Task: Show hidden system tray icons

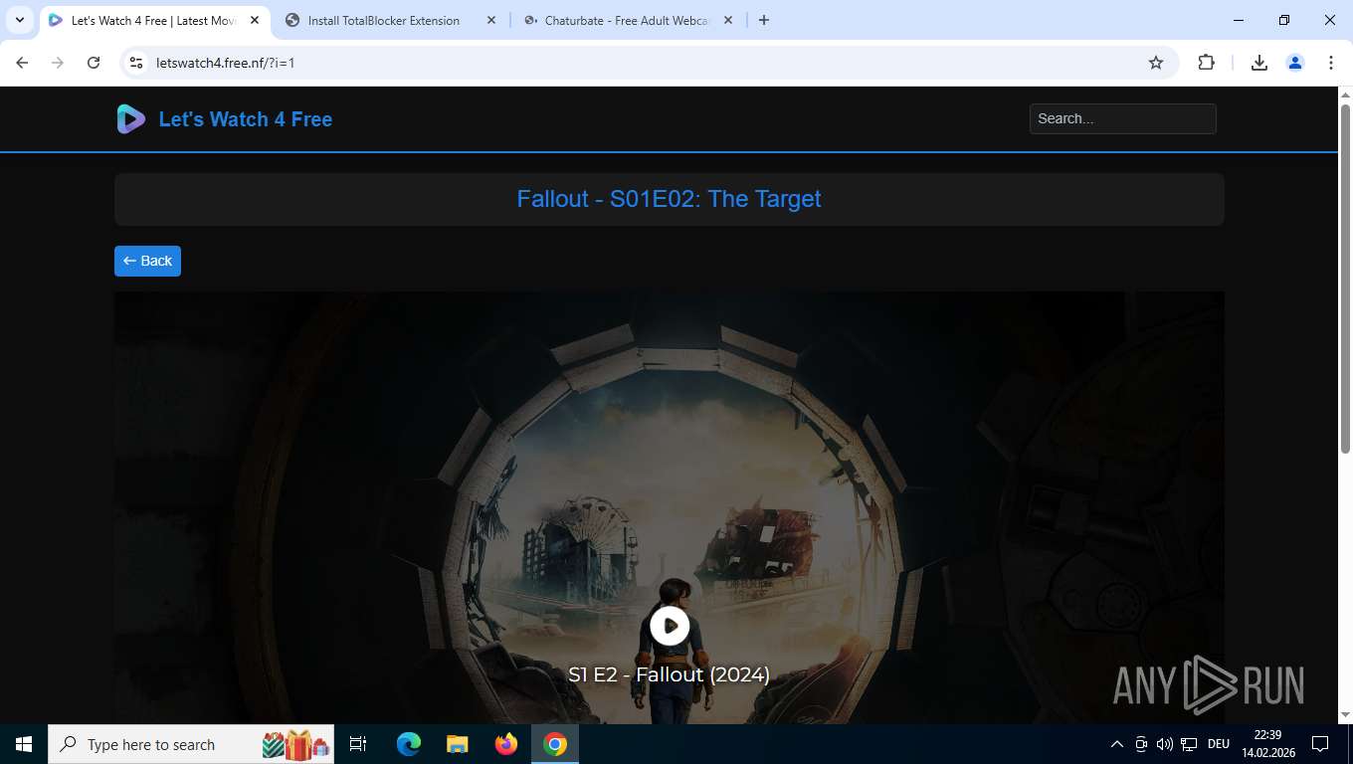Action: [1116, 744]
